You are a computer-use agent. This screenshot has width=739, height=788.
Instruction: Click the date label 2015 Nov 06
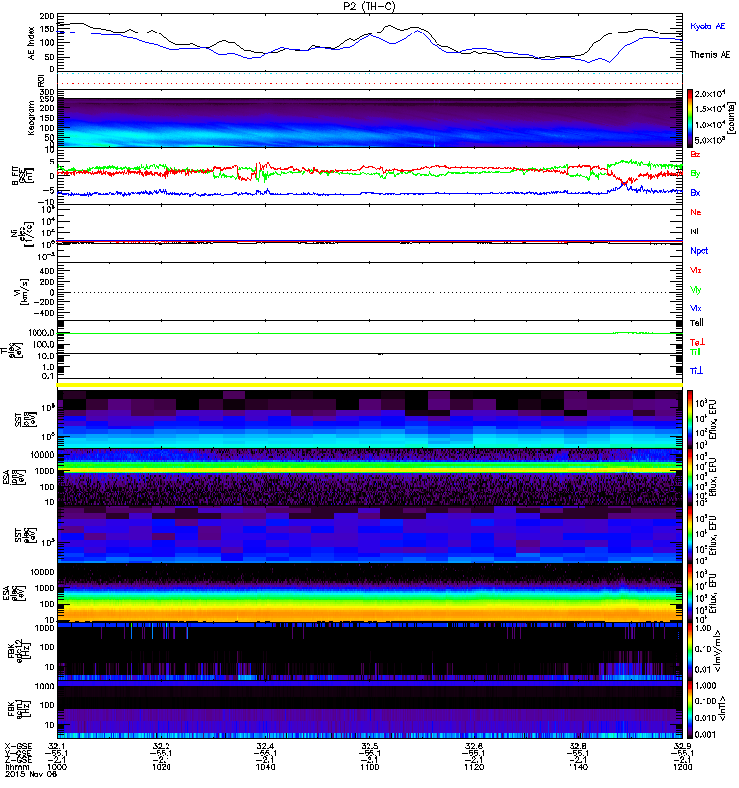click(30, 774)
